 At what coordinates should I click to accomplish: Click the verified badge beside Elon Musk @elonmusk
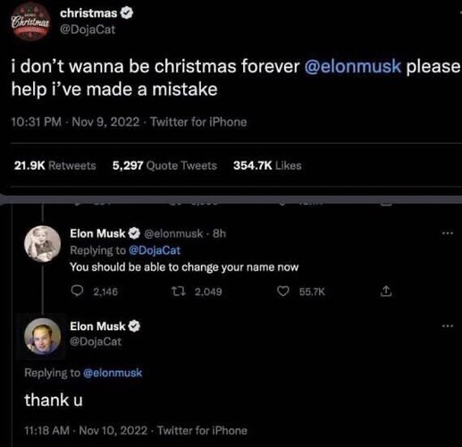[x=134, y=233]
